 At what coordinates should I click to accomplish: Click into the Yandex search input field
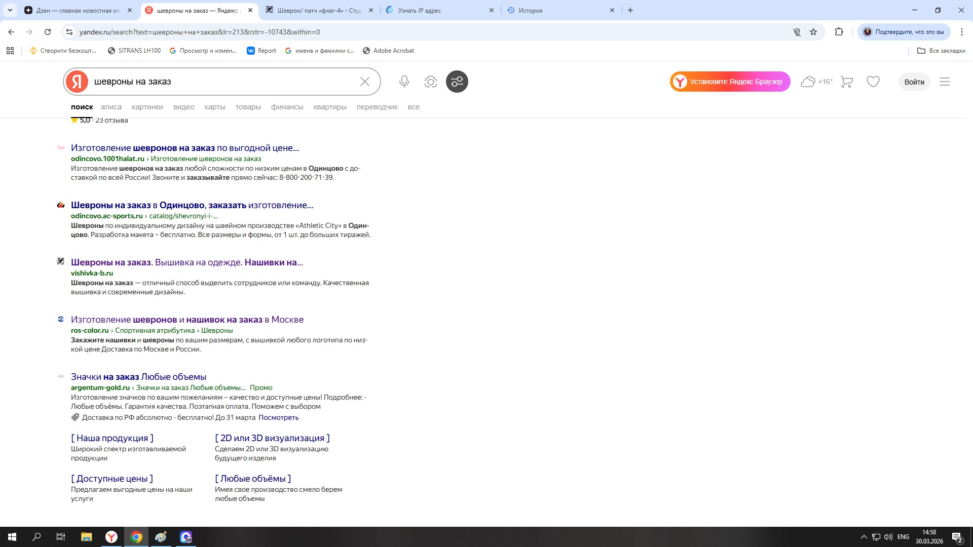pyautogui.click(x=223, y=82)
